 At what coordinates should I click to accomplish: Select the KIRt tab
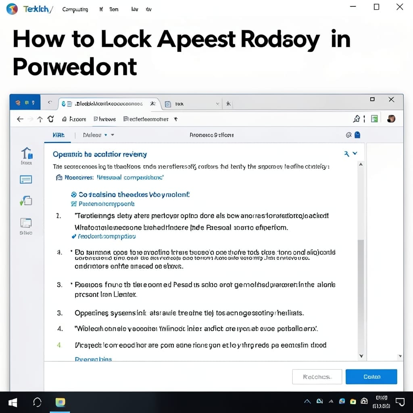(x=58, y=135)
